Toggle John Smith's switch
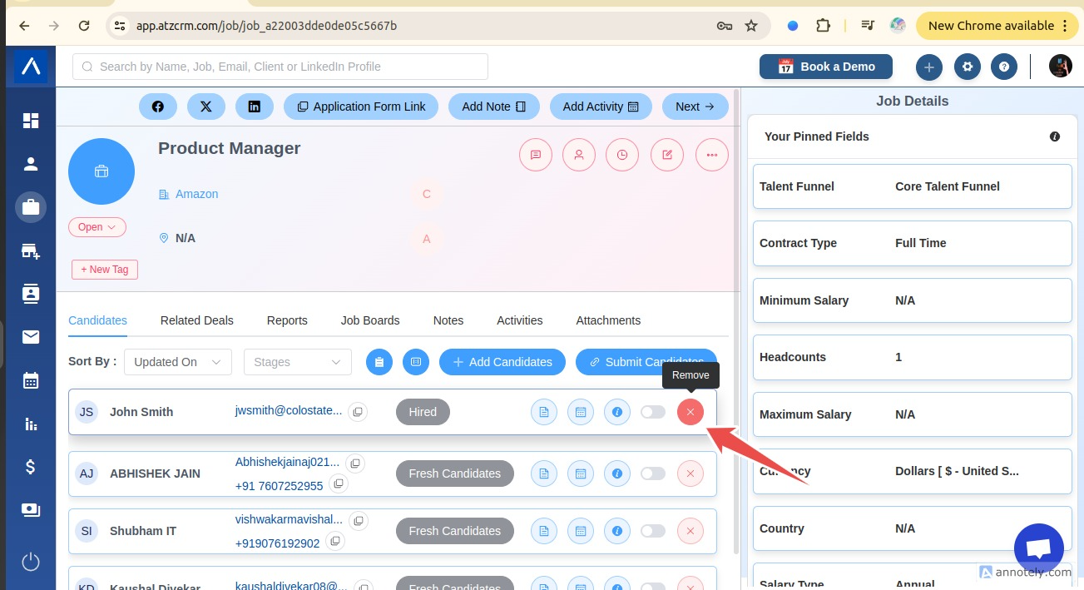The image size is (1084, 590). [653, 412]
